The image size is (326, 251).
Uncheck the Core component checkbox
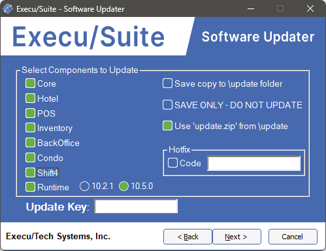point(30,83)
